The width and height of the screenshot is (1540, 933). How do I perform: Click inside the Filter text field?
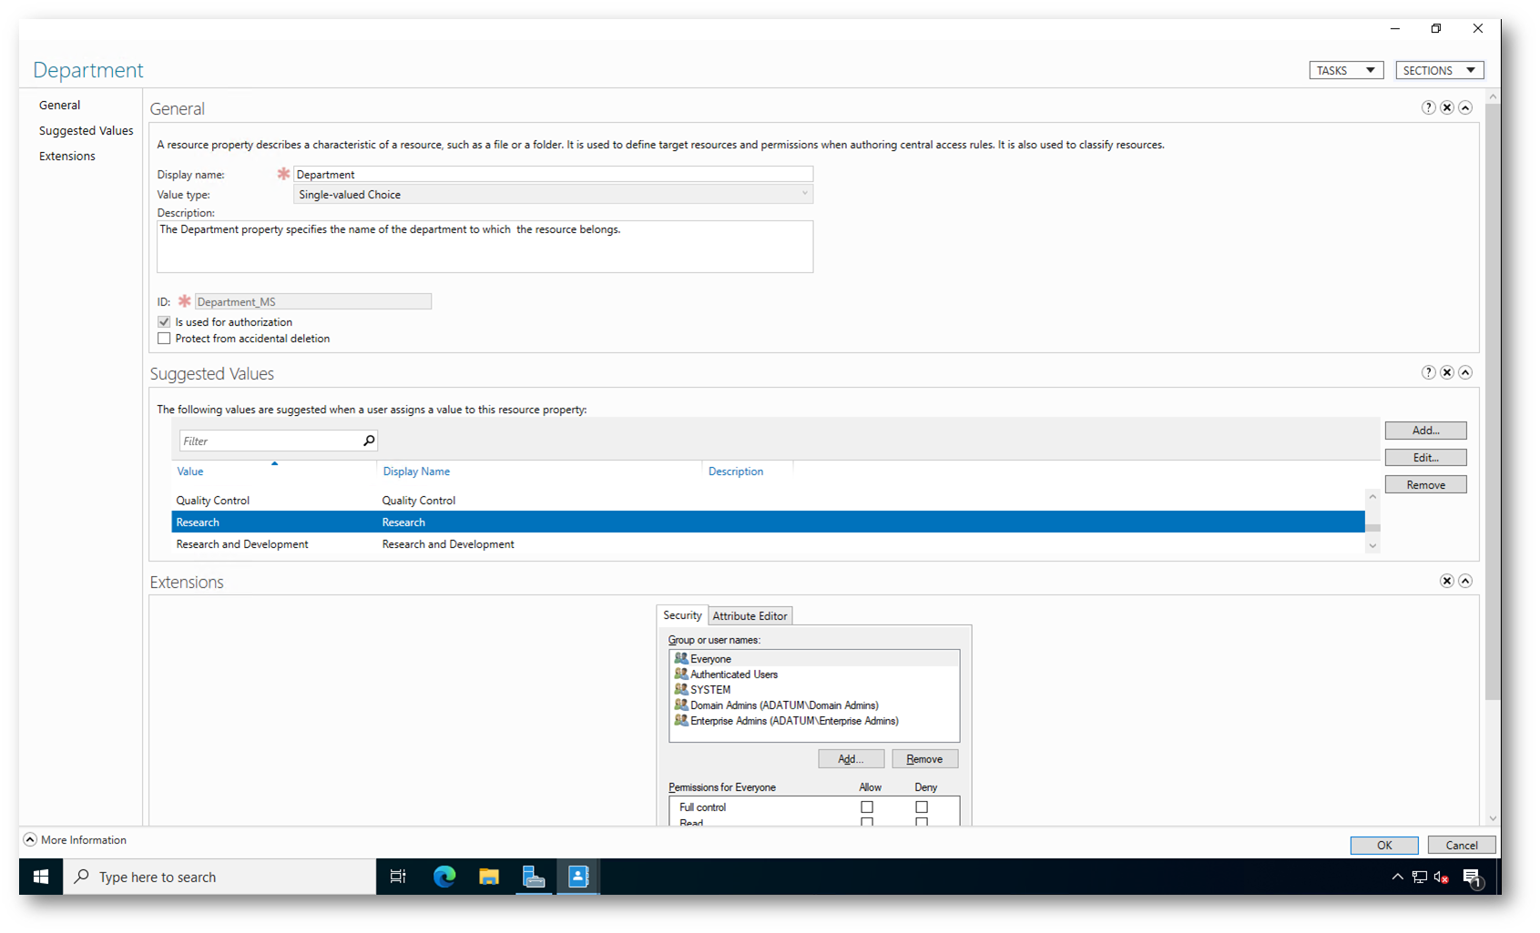coord(270,441)
